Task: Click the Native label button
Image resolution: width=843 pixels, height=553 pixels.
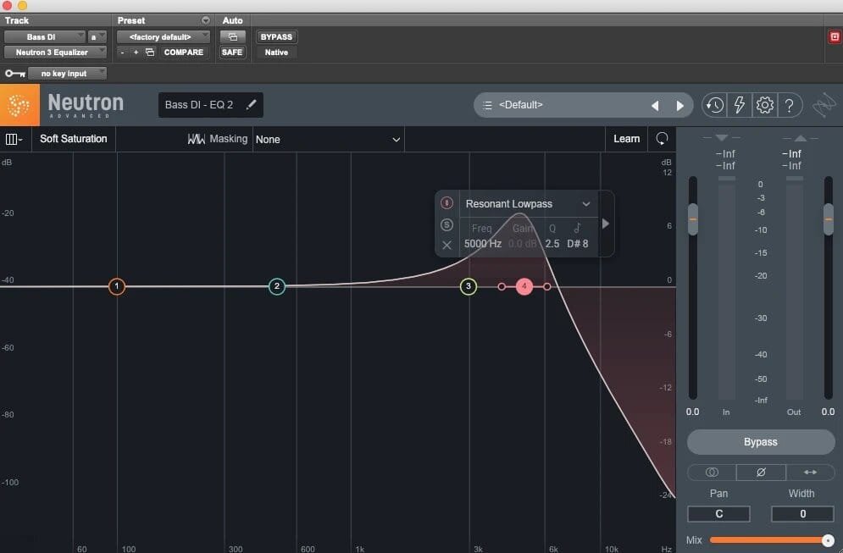Action: pyautogui.click(x=276, y=53)
